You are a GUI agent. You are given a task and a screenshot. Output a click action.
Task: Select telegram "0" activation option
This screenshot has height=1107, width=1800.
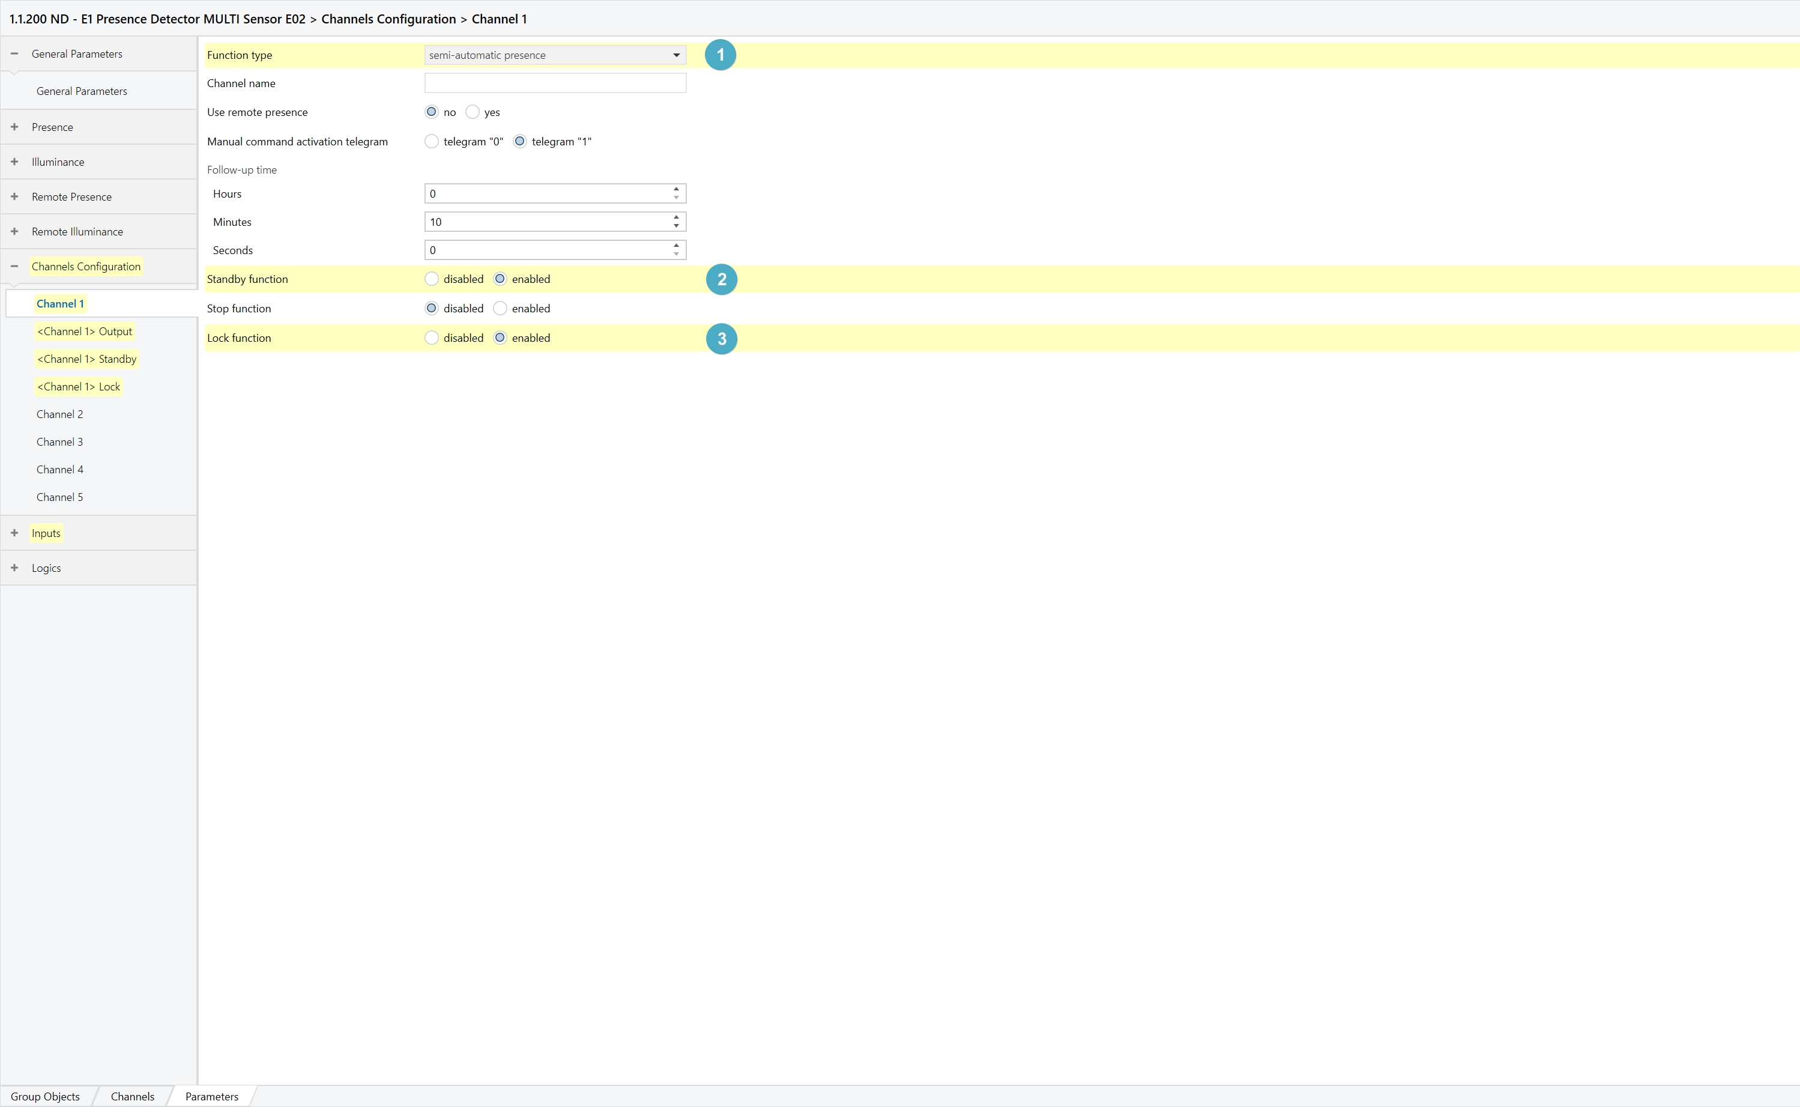click(x=432, y=141)
